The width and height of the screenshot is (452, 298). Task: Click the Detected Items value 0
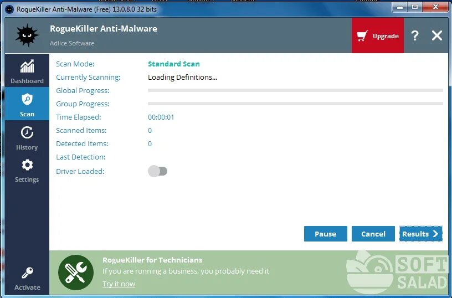[x=150, y=144]
